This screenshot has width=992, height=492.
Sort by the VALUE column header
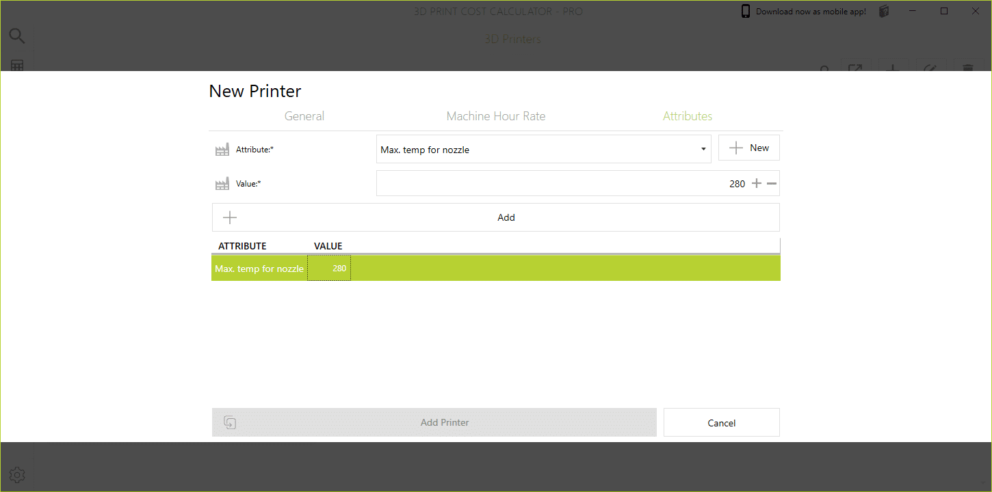[x=328, y=246]
